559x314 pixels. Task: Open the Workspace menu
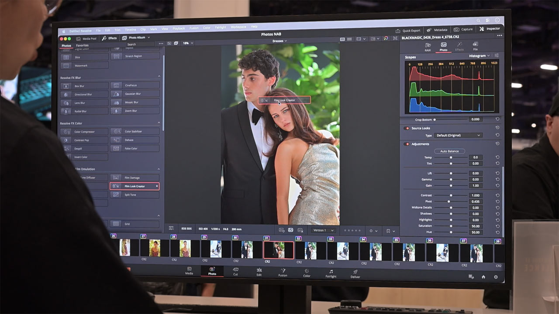[x=238, y=27]
